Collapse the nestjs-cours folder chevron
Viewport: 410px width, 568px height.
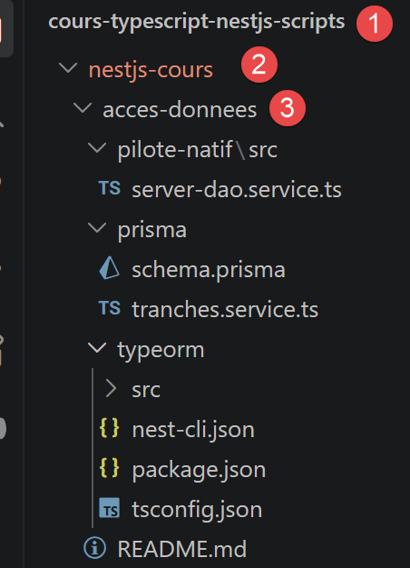click(68, 68)
